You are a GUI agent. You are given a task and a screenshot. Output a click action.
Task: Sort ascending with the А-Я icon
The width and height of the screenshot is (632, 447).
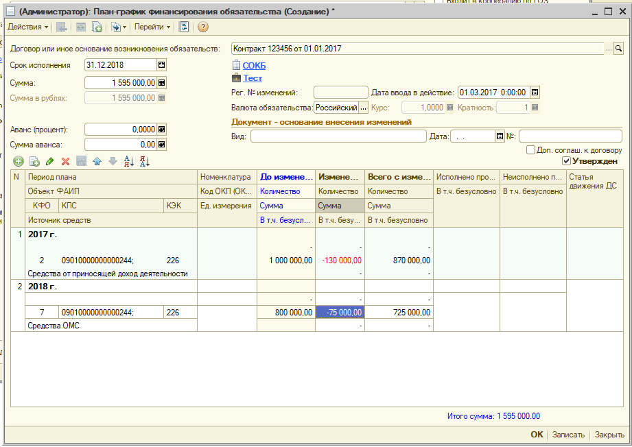(x=128, y=161)
